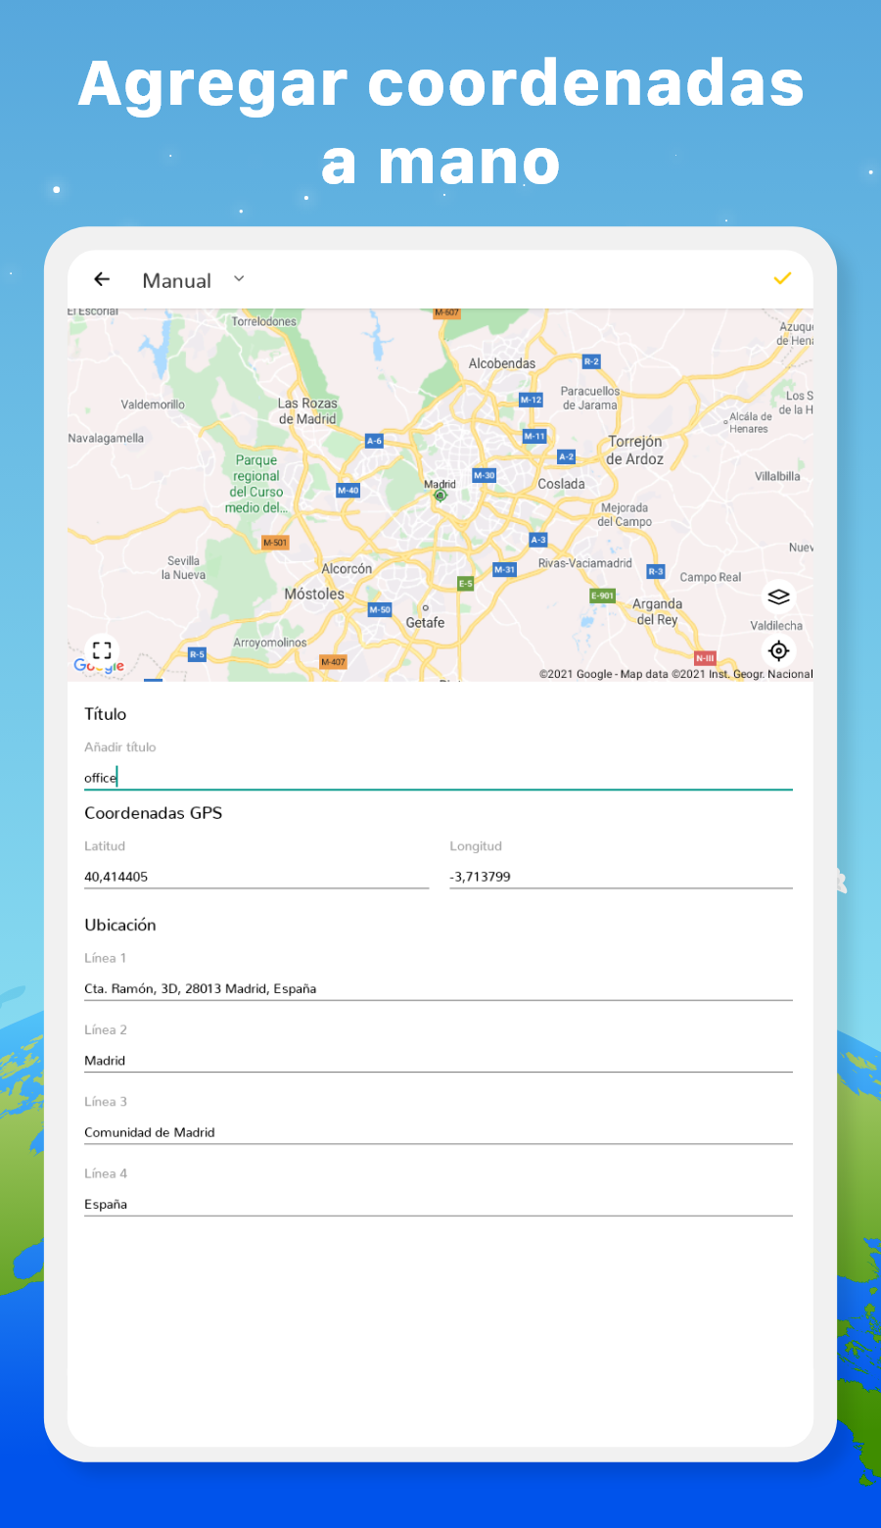The height and width of the screenshot is (1528, 881).
Task: Click the Alcobendas label on map
Action: 502,363
